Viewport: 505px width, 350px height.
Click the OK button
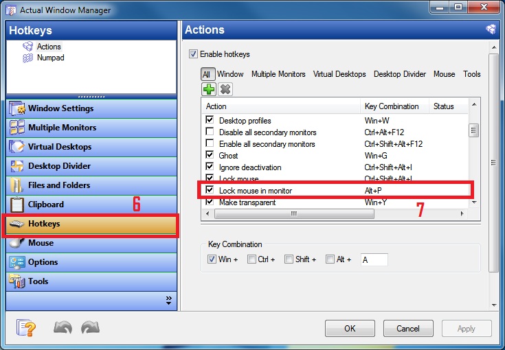(x=350, y=329)
